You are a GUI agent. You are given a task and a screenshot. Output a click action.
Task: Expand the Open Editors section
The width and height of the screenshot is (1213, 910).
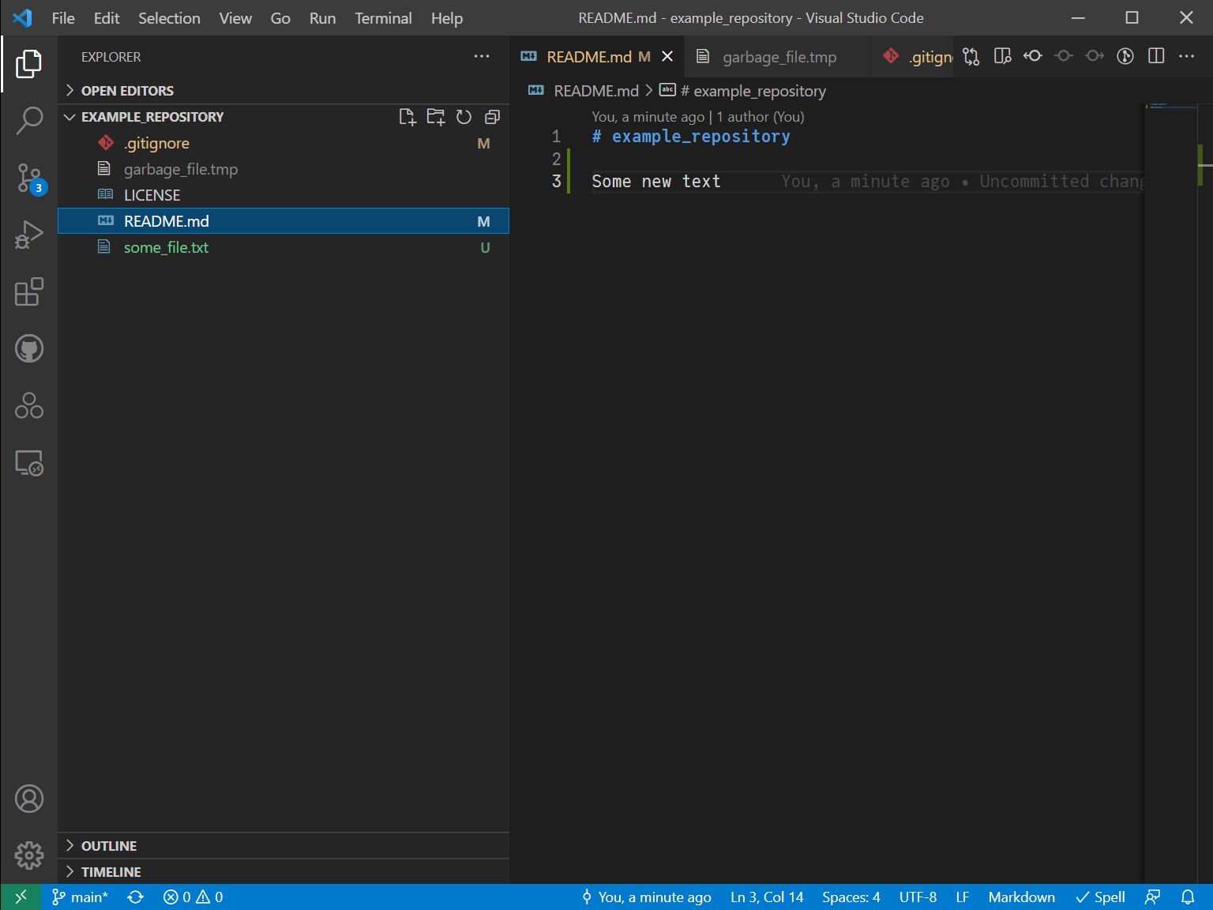pyautogui.click(x=127, y=91)
